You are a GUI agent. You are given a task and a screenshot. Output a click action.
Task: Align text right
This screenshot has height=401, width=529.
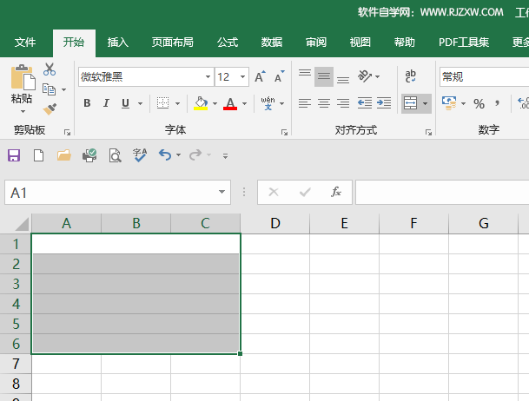pyautogui.click(x=343, y=103)
